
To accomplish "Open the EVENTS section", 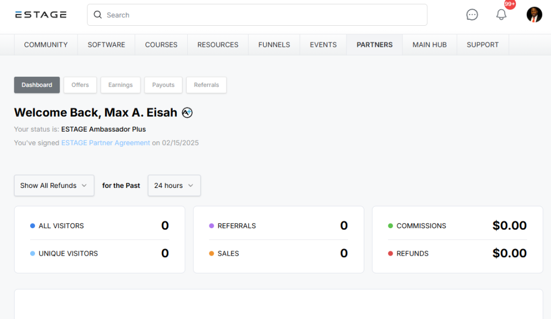I will pyautogui.click(x=323, y=45).
